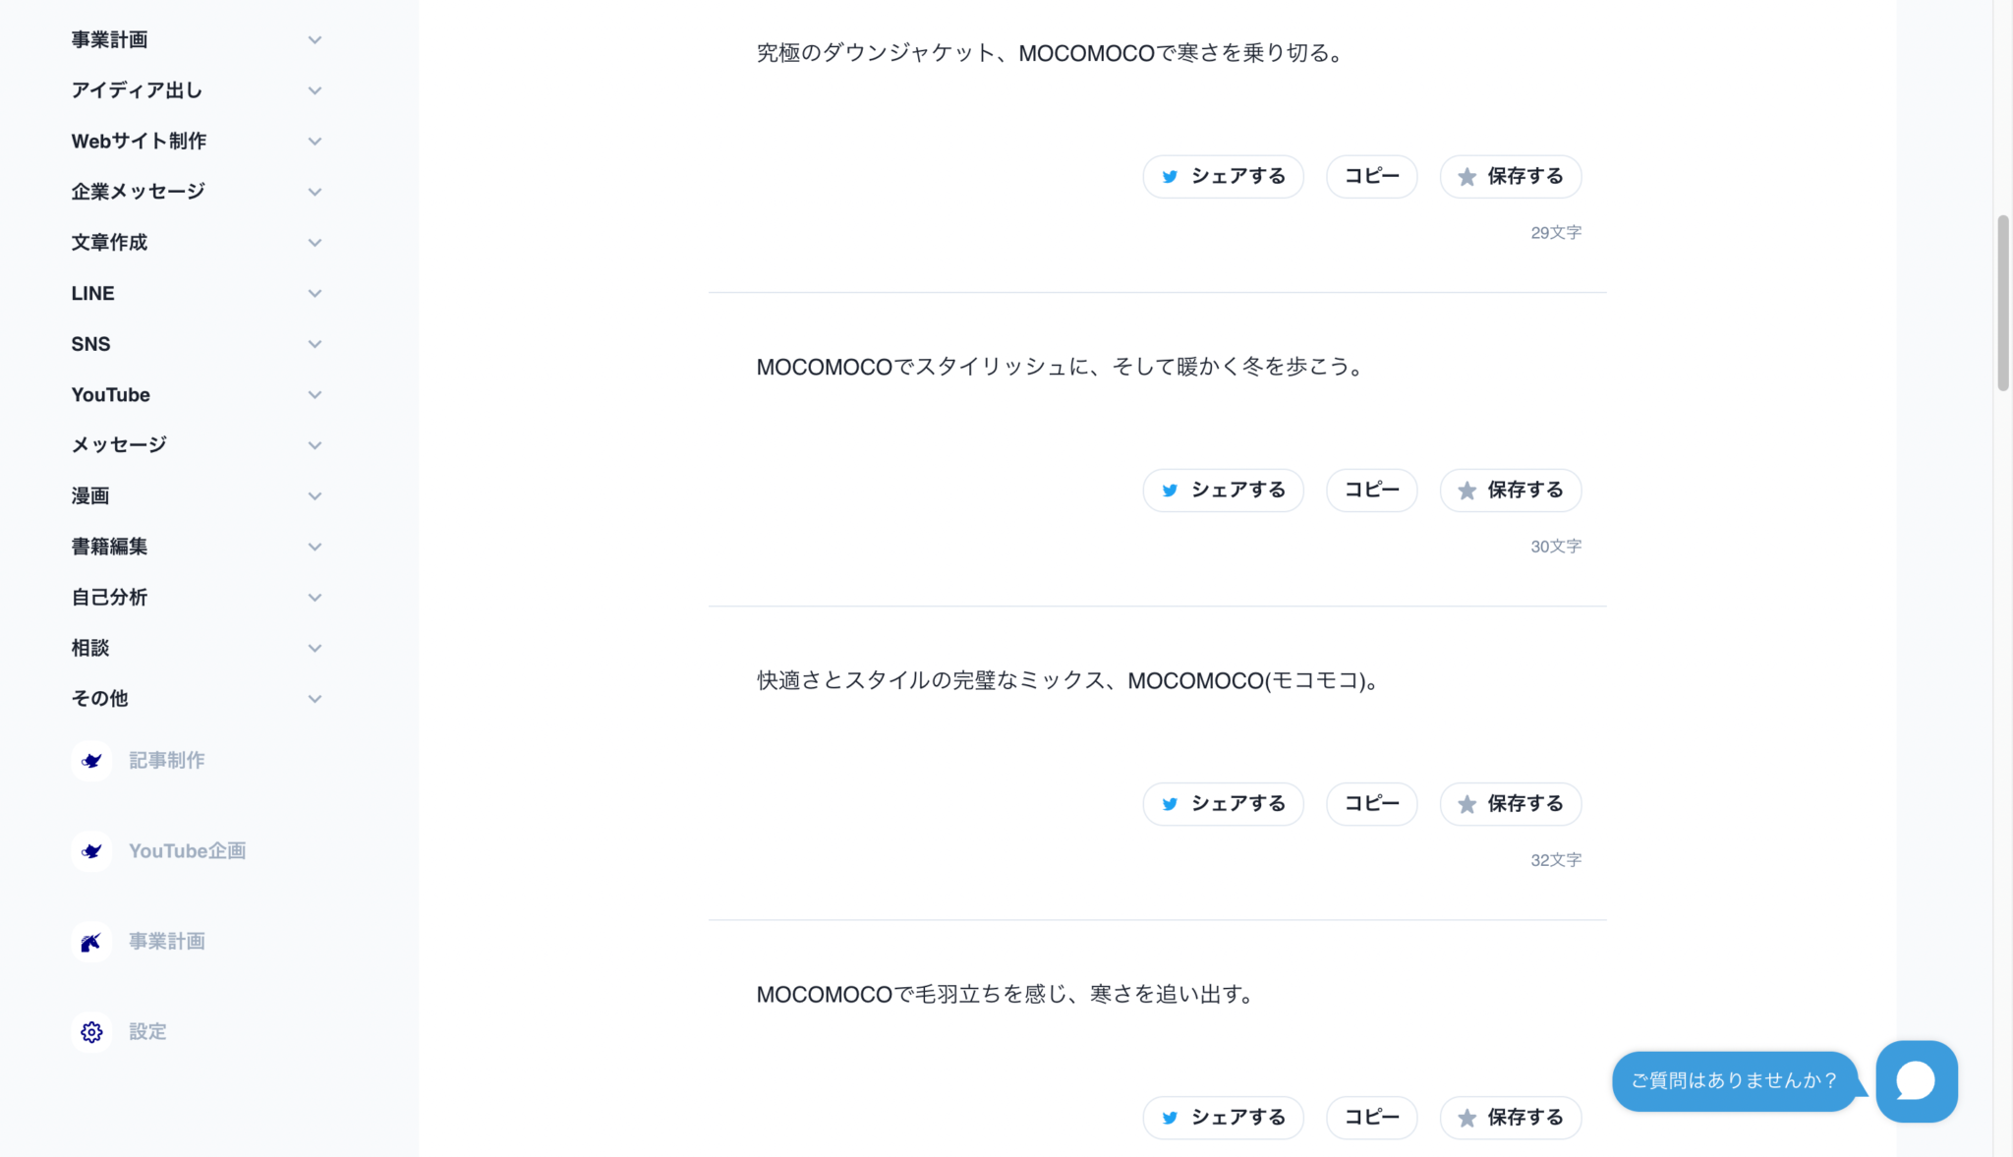Click the 事業計画 unicorn icon
Viewport: 2013px width, 1157px height.
91,942
